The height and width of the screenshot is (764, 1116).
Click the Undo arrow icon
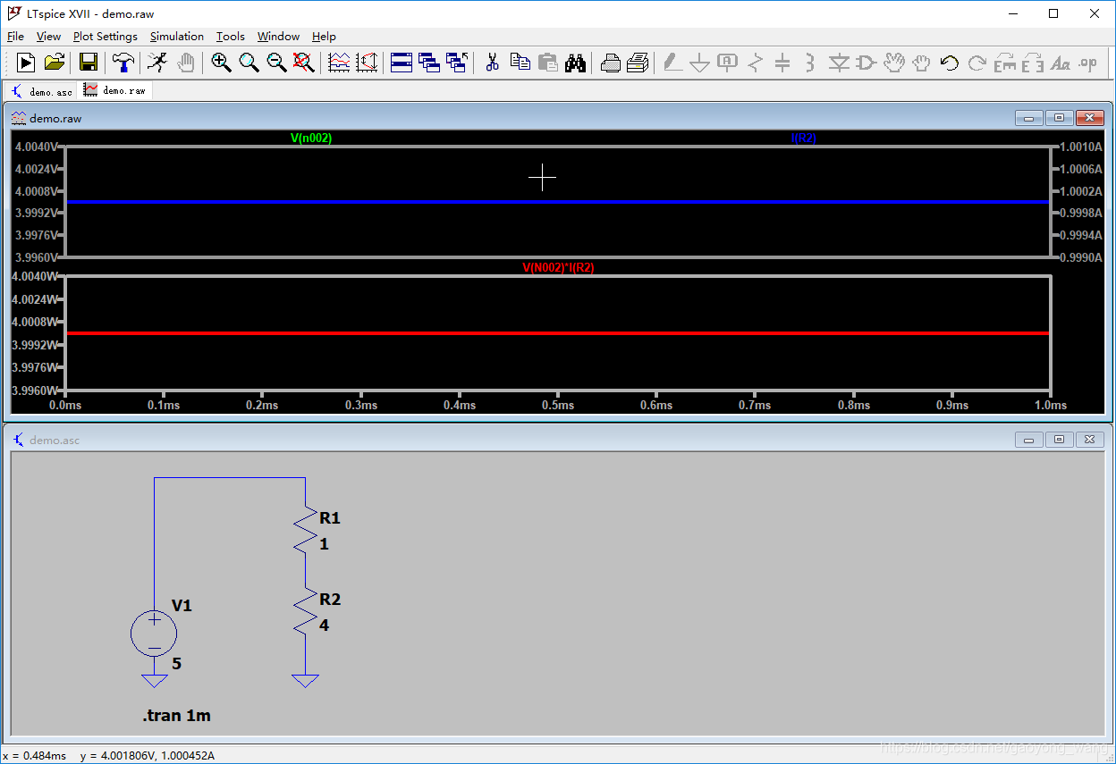click(950, 62)
